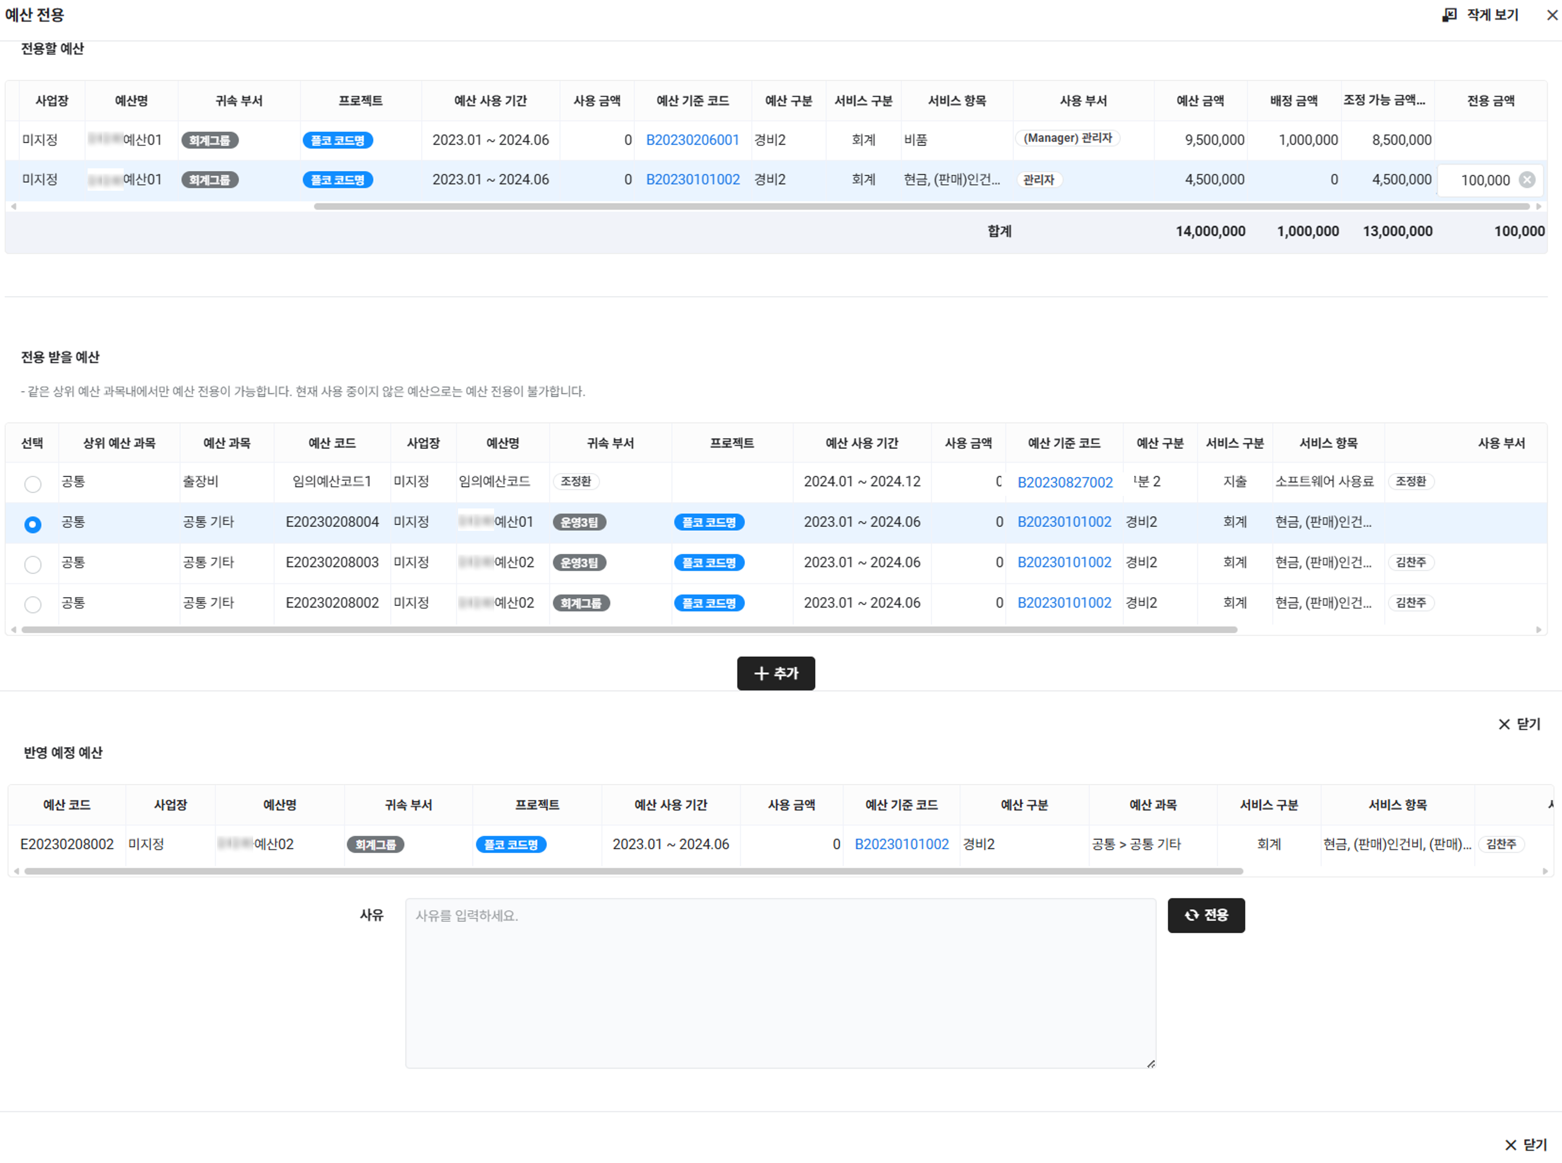
Task: Click the small view (작게 보기) icon
Action: pos(1449,15)
